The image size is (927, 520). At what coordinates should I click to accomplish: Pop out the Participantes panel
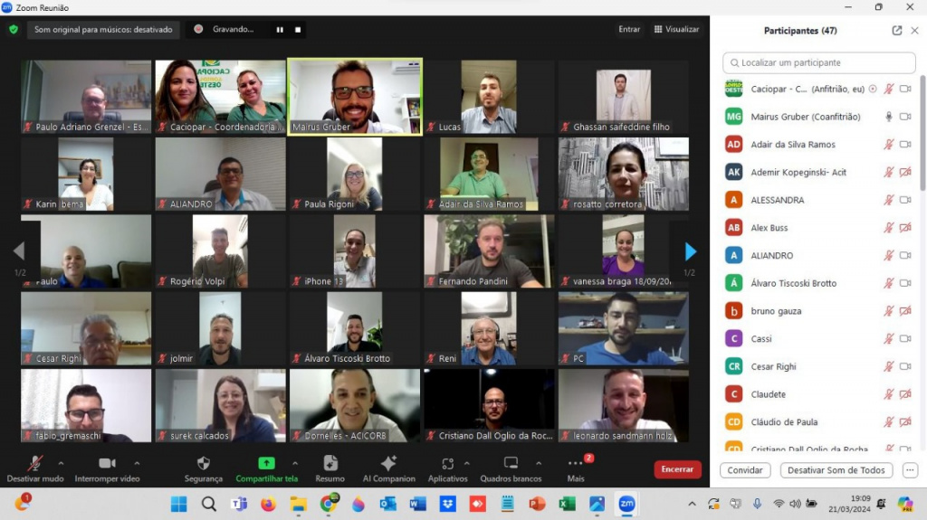click(x=896, y=30)
